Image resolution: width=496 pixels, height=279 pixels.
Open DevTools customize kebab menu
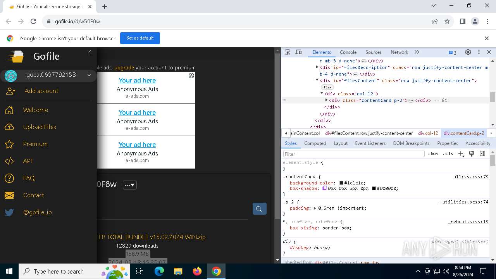click(479, 52)
